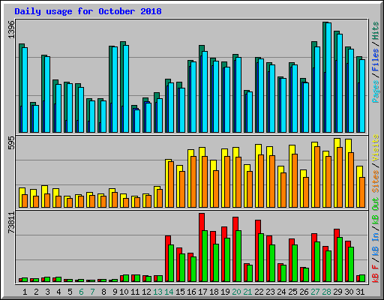Screen dimensions: 384x300
Task: Select day 1 on the x-axis
Action: click(x=25, y=292)
